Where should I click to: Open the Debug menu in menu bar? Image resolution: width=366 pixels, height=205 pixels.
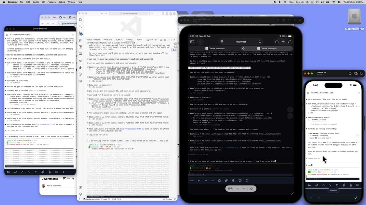61,2
